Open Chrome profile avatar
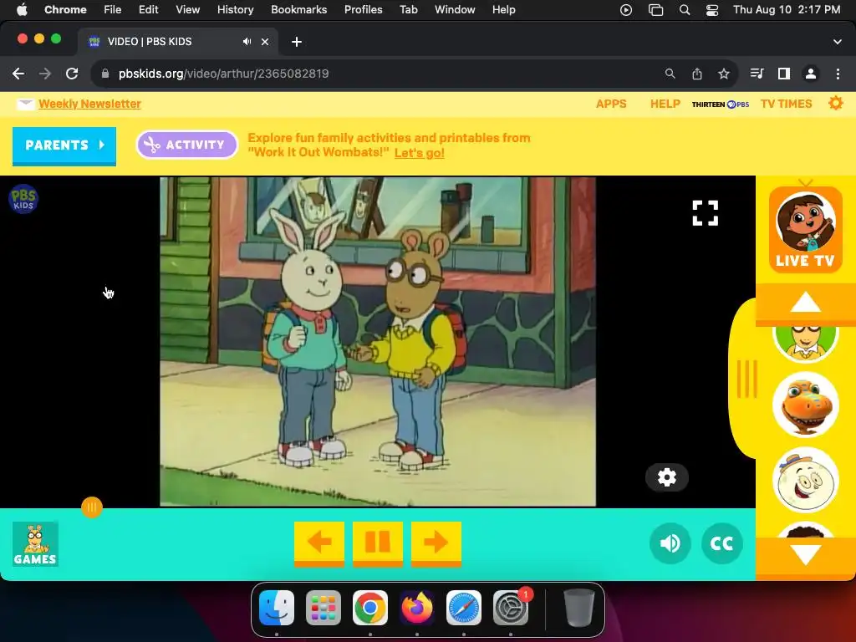856x642 pixels. (810, 74)
